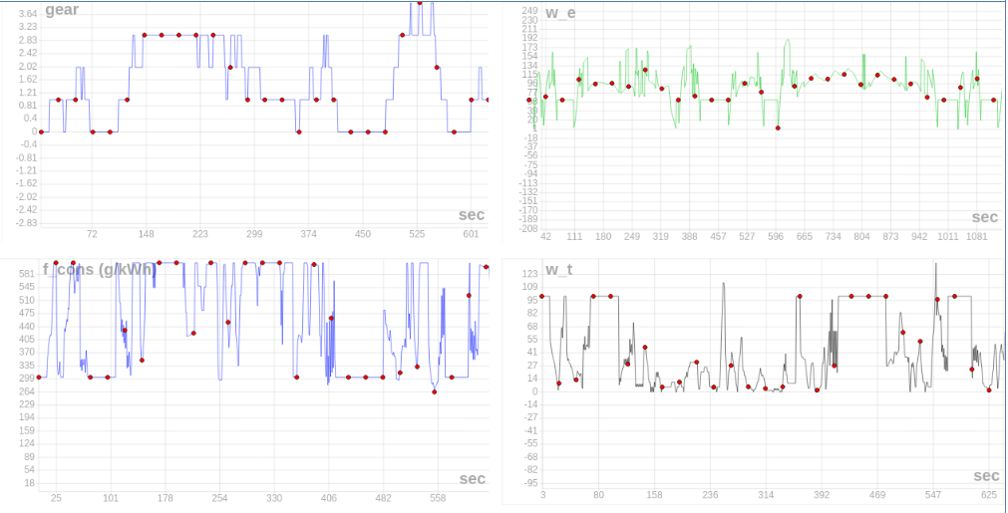Click the 'sec' axis label in w_t chart
Screen dimensions: 1008x513
(986, 476)
